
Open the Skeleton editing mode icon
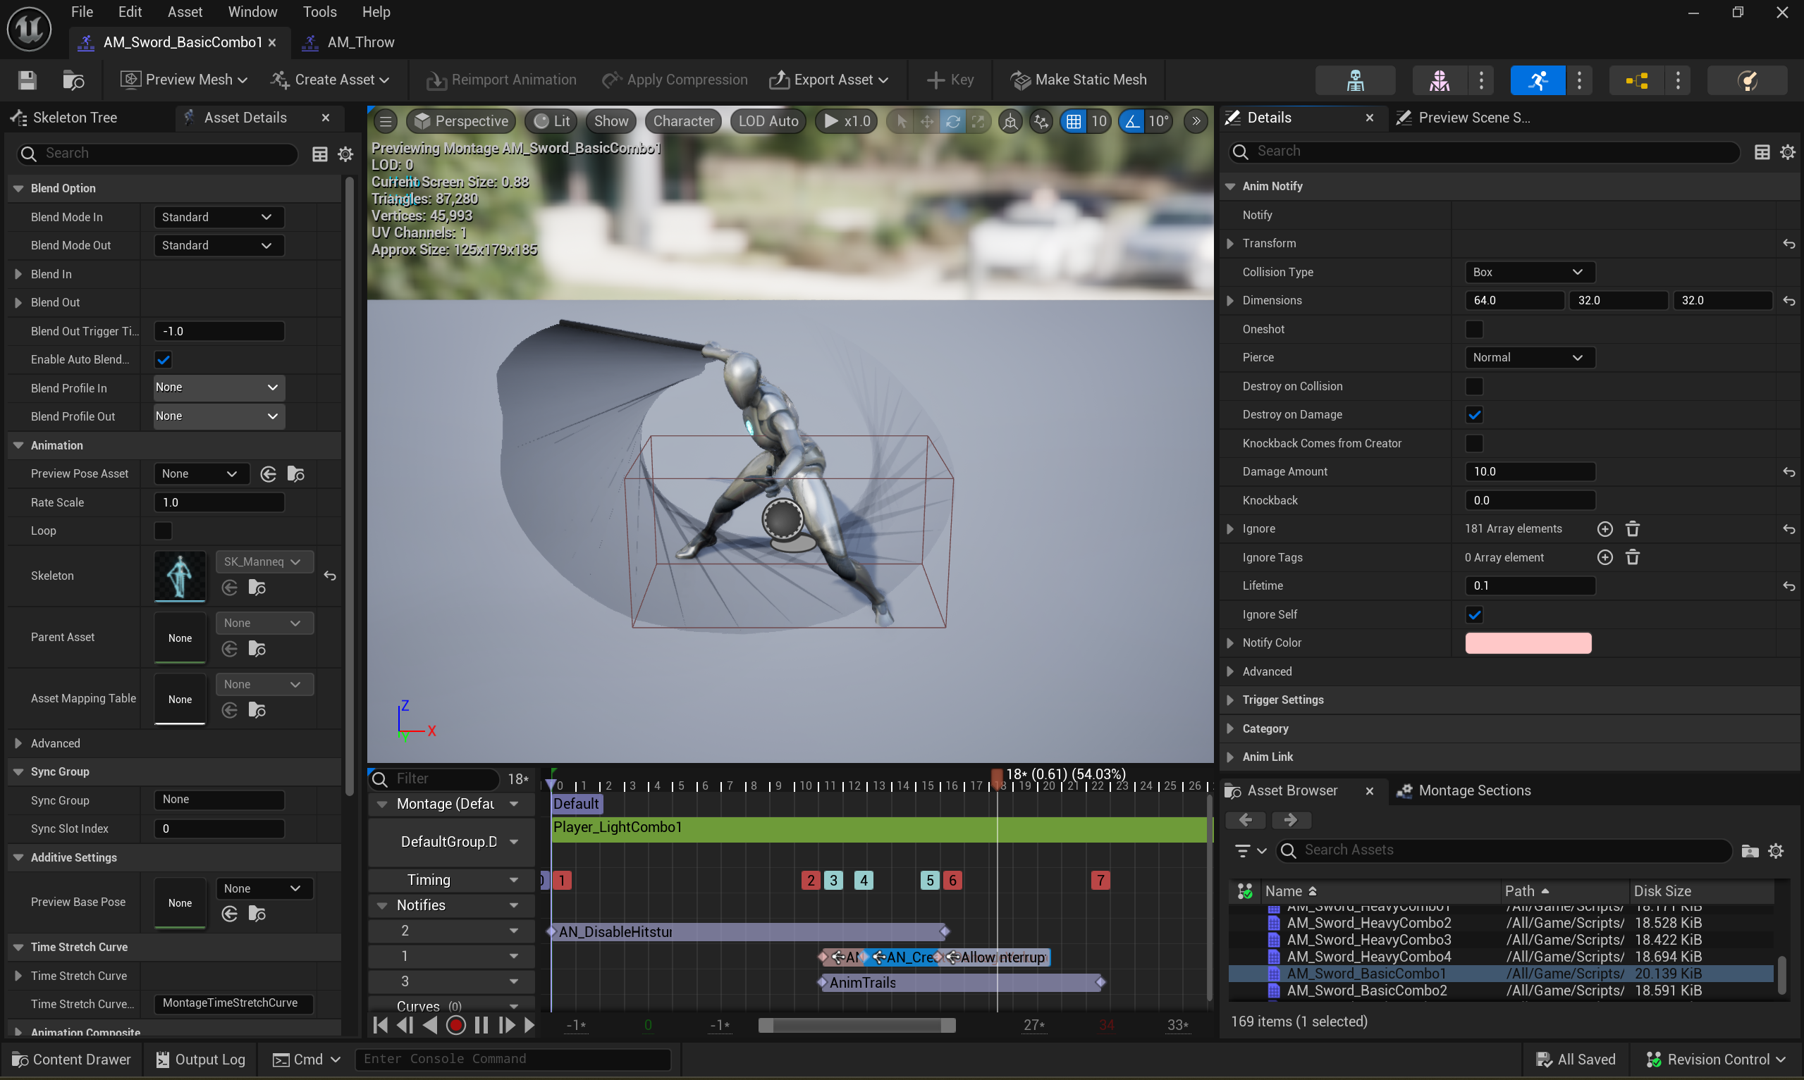1354,80
